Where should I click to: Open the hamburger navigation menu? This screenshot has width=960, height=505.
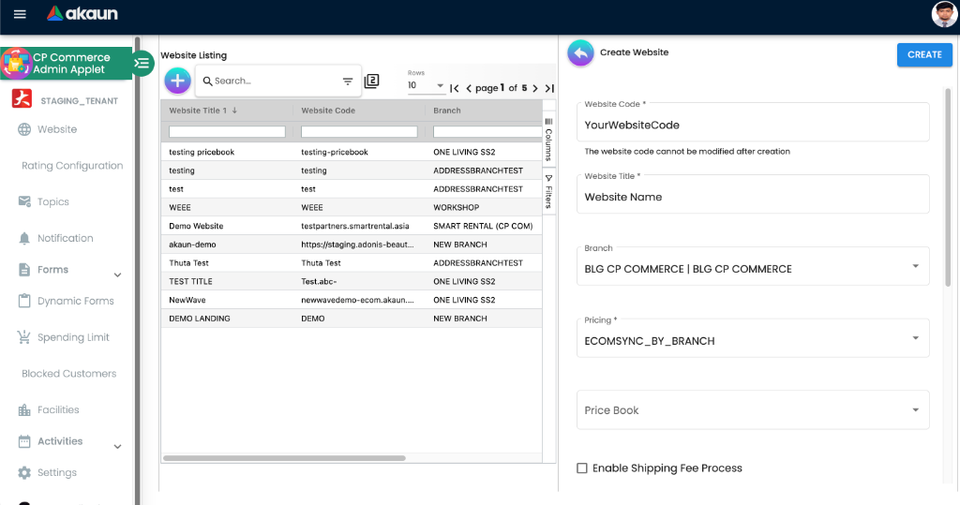pyautogui.click(x=20, y=14)
